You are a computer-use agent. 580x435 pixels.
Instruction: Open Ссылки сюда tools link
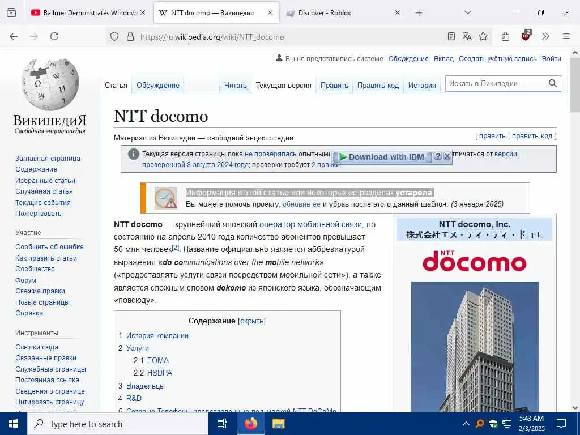pyautogui.click(x=37, y=347)
